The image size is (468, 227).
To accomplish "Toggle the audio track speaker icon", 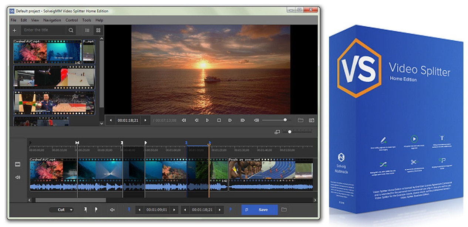I will pyautogui.click(x=17, y=177).
